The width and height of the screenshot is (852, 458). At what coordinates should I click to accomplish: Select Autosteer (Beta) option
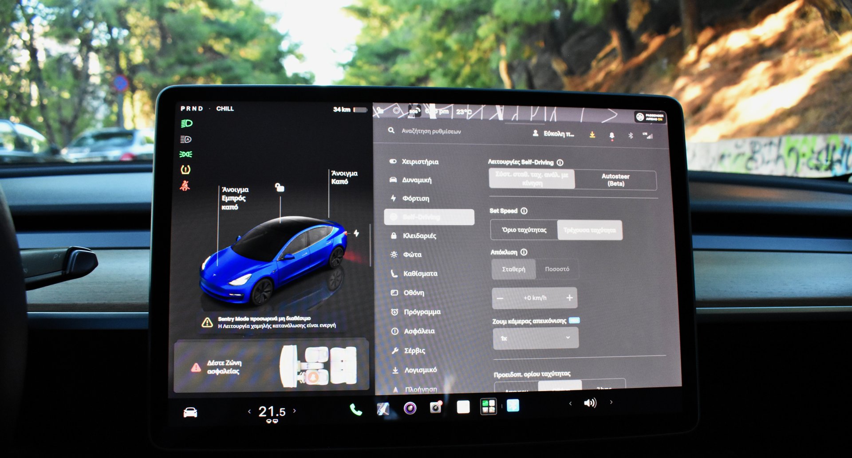click(615, 180)
